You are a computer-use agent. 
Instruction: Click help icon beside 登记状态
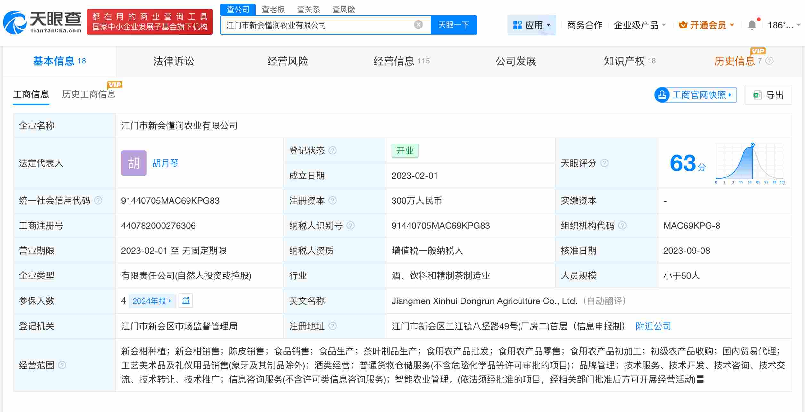(x=333, y=151)
